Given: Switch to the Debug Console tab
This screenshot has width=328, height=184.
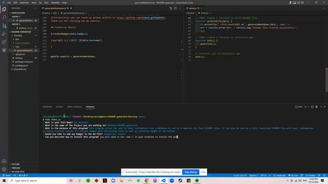Looking at the screenshot, I should [x=74, y=107].
